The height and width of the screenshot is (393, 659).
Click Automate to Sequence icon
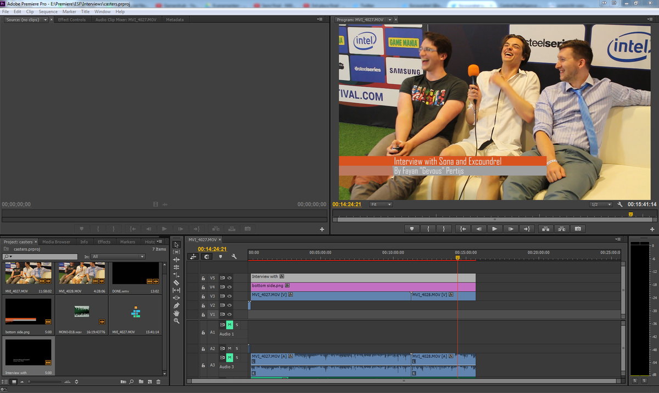click(x=123, y=381)
